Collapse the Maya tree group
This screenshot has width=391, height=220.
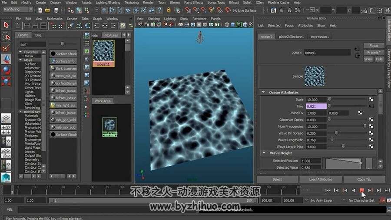(x=20, y=60)
